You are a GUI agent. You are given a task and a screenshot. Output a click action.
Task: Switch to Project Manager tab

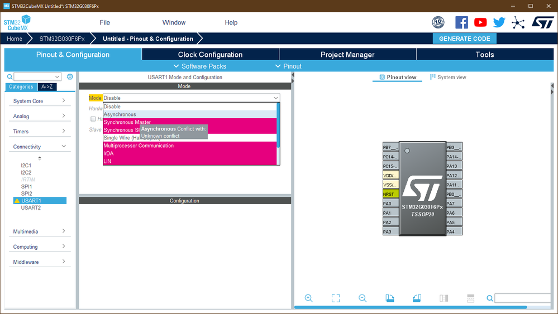pyautogui.click(x=347, y=54)
